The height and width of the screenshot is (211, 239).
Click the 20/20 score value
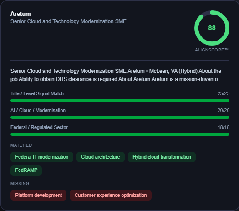pos(224,110)
